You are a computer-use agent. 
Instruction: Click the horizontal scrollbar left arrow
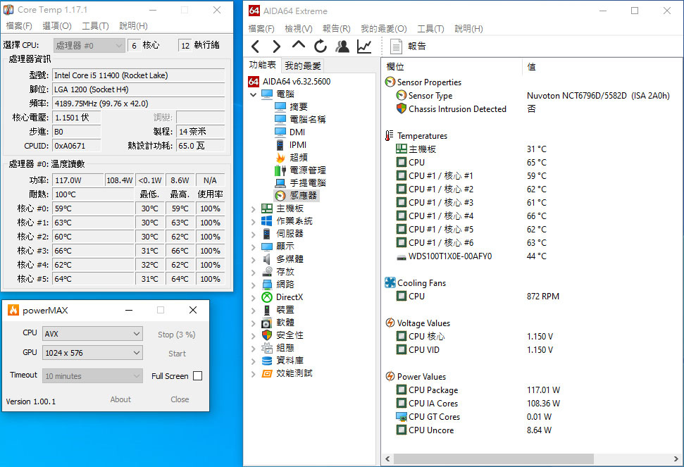point(387,459)
